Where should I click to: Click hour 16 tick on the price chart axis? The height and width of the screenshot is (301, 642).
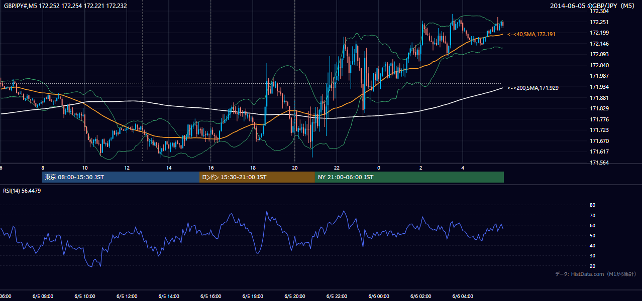coord(210,168)
